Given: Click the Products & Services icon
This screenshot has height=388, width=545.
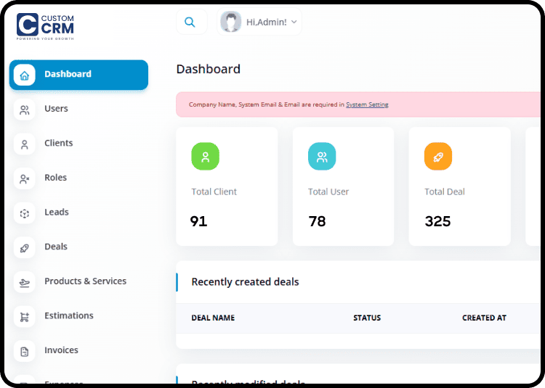Looking at the screenshot, I should [25, 282].
